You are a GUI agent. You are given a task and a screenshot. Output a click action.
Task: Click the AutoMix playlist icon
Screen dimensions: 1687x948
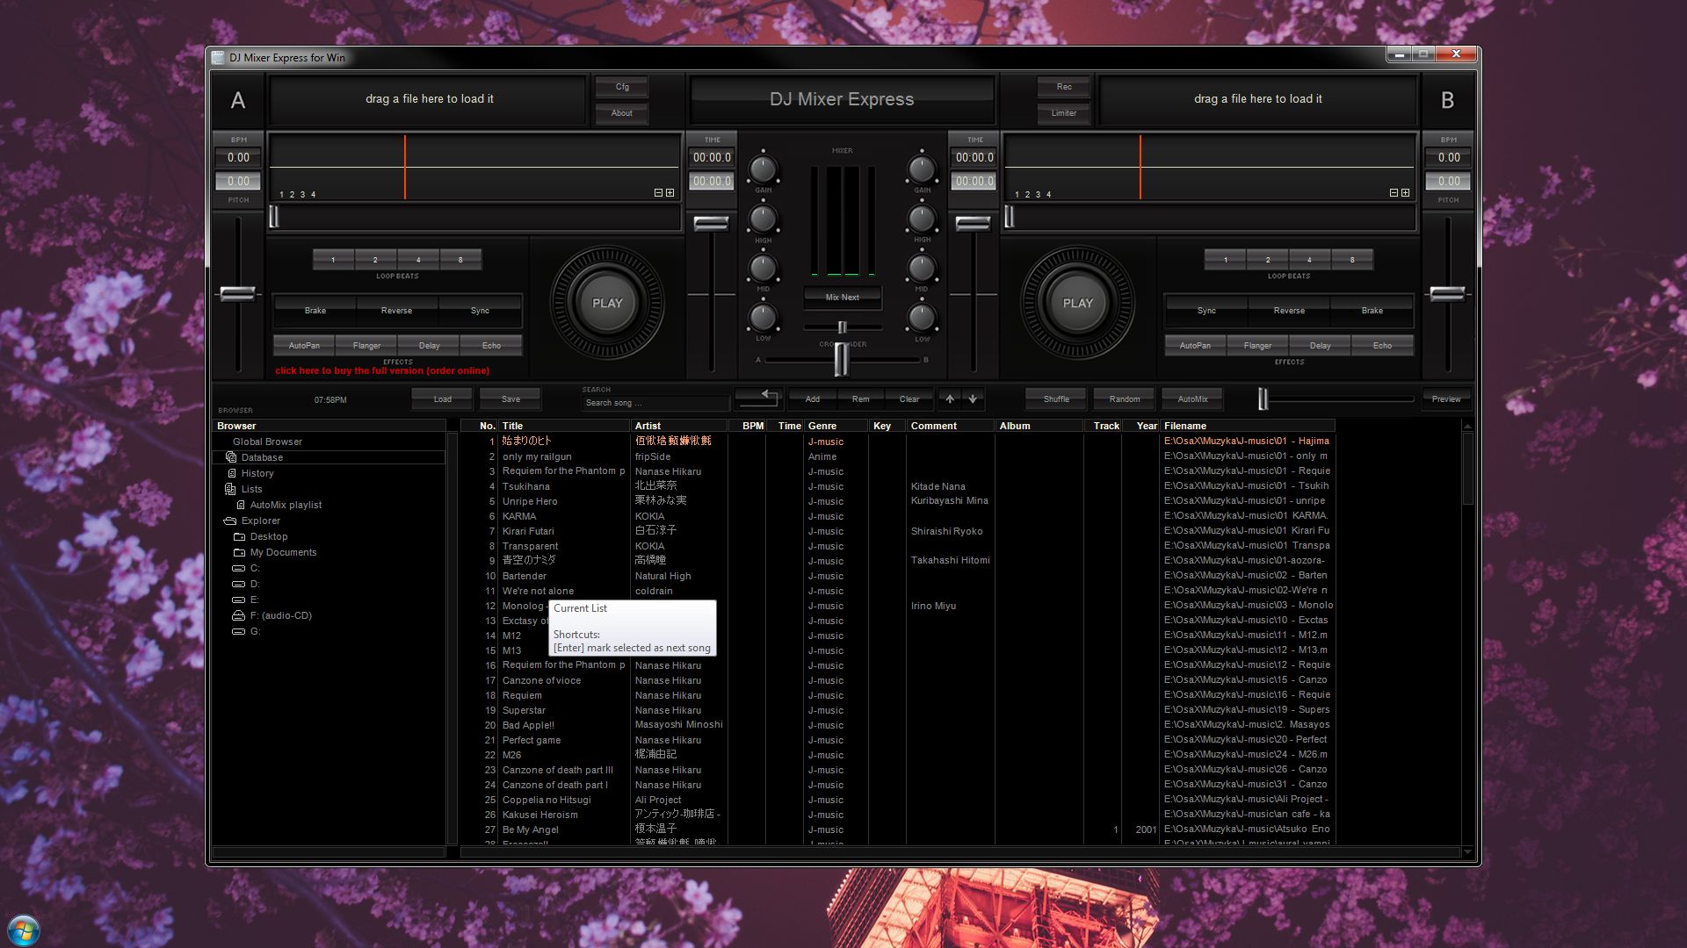[241, 505]
